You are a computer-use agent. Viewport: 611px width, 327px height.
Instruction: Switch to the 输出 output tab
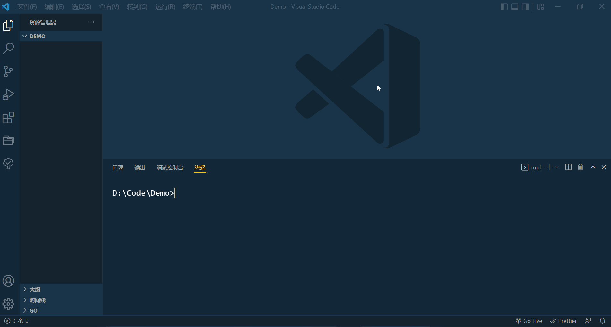(140, 168)
